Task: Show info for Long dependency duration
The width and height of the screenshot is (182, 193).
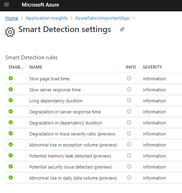Action: (x=129, y=100)
